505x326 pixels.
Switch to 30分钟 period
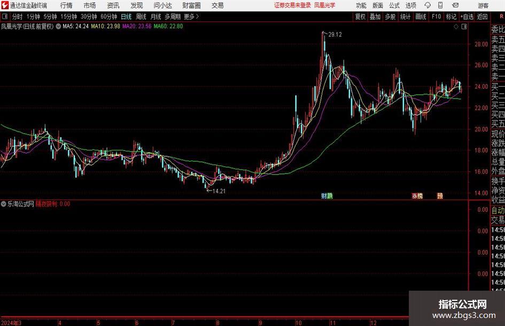(89, 17)
